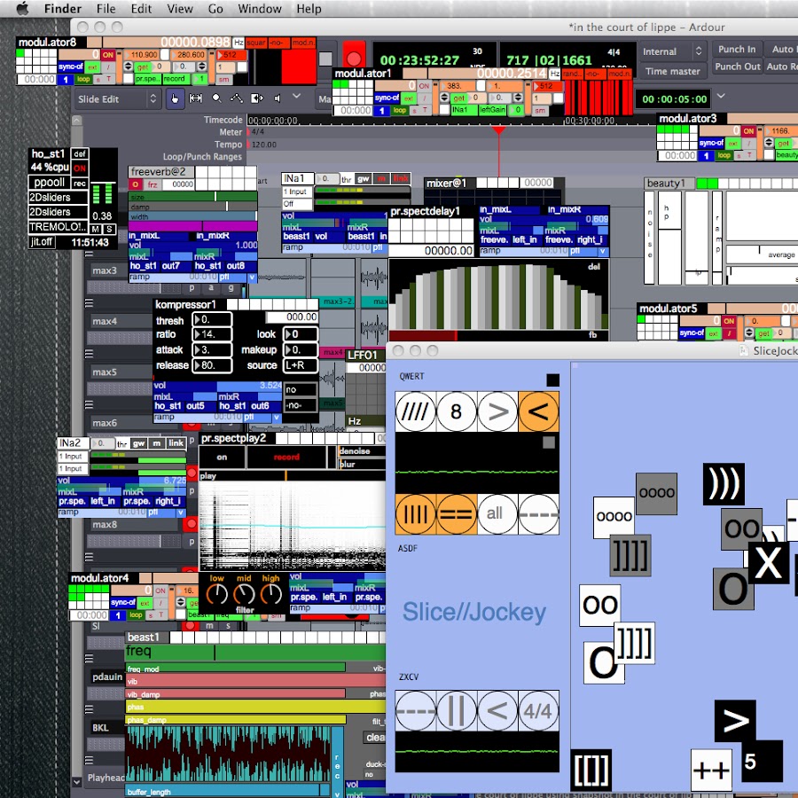Open the 'rand..' waveform menu in modul.ator1
The height and width of the screenshot is (798, 798).
[x=572, y=74]
